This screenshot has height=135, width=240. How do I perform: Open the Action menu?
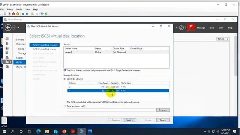click(x=10, y=9)
